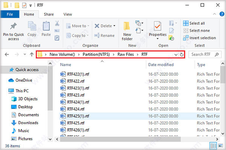Click the Help question mark icon
The height and width of the screenshot is (150, 226).
click(222, 14)
